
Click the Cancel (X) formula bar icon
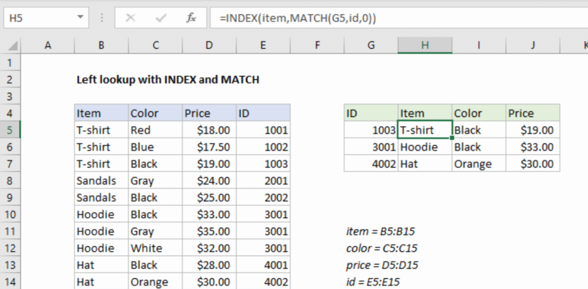(x=130, y=18)
